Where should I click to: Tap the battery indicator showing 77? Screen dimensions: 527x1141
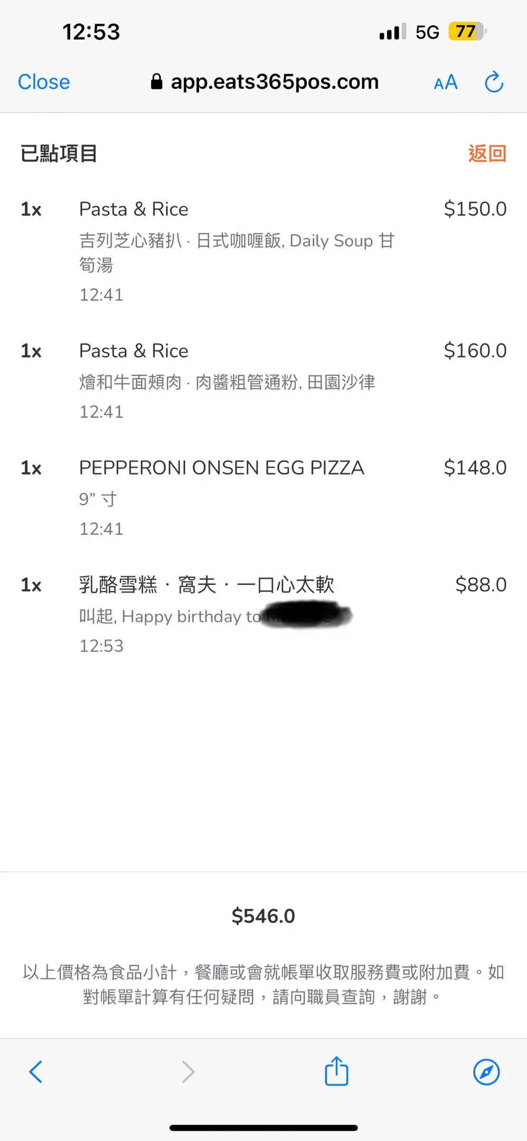pyautogui.click(x=466, y=32)
